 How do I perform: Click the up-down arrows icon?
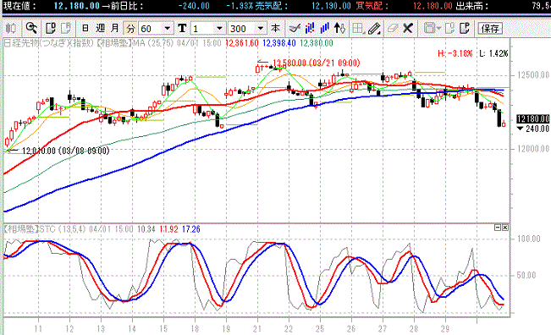tap(339, 28)
